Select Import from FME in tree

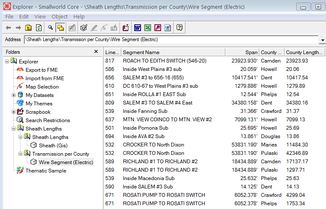(45, 78)
